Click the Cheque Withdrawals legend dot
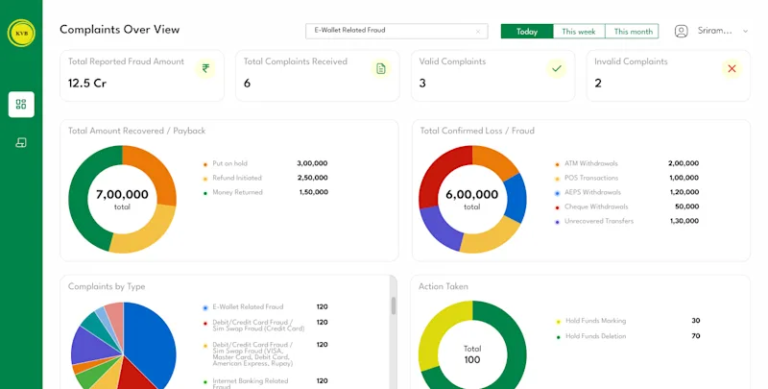 point(557,207)
